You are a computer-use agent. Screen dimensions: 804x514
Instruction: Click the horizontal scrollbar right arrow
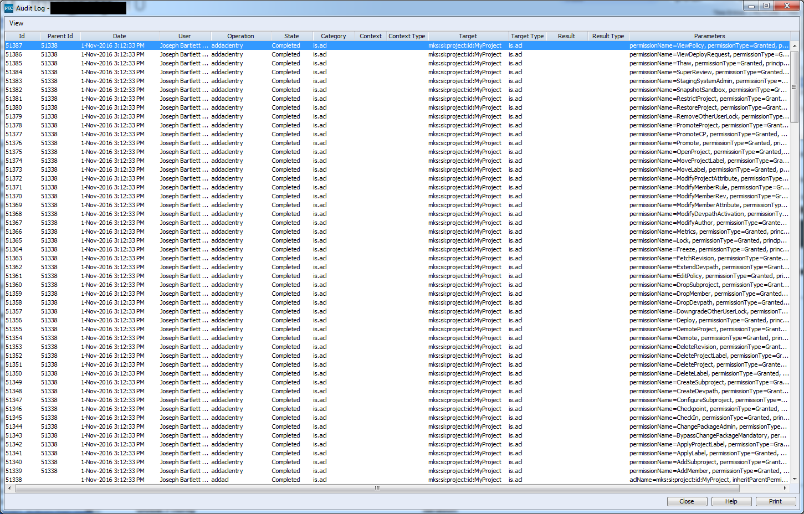point(785,488)
